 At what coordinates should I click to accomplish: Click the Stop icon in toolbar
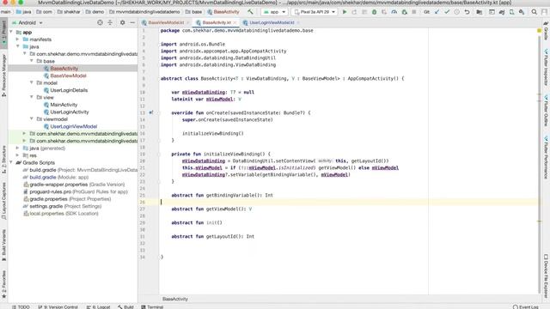click(x=414, y=12)
